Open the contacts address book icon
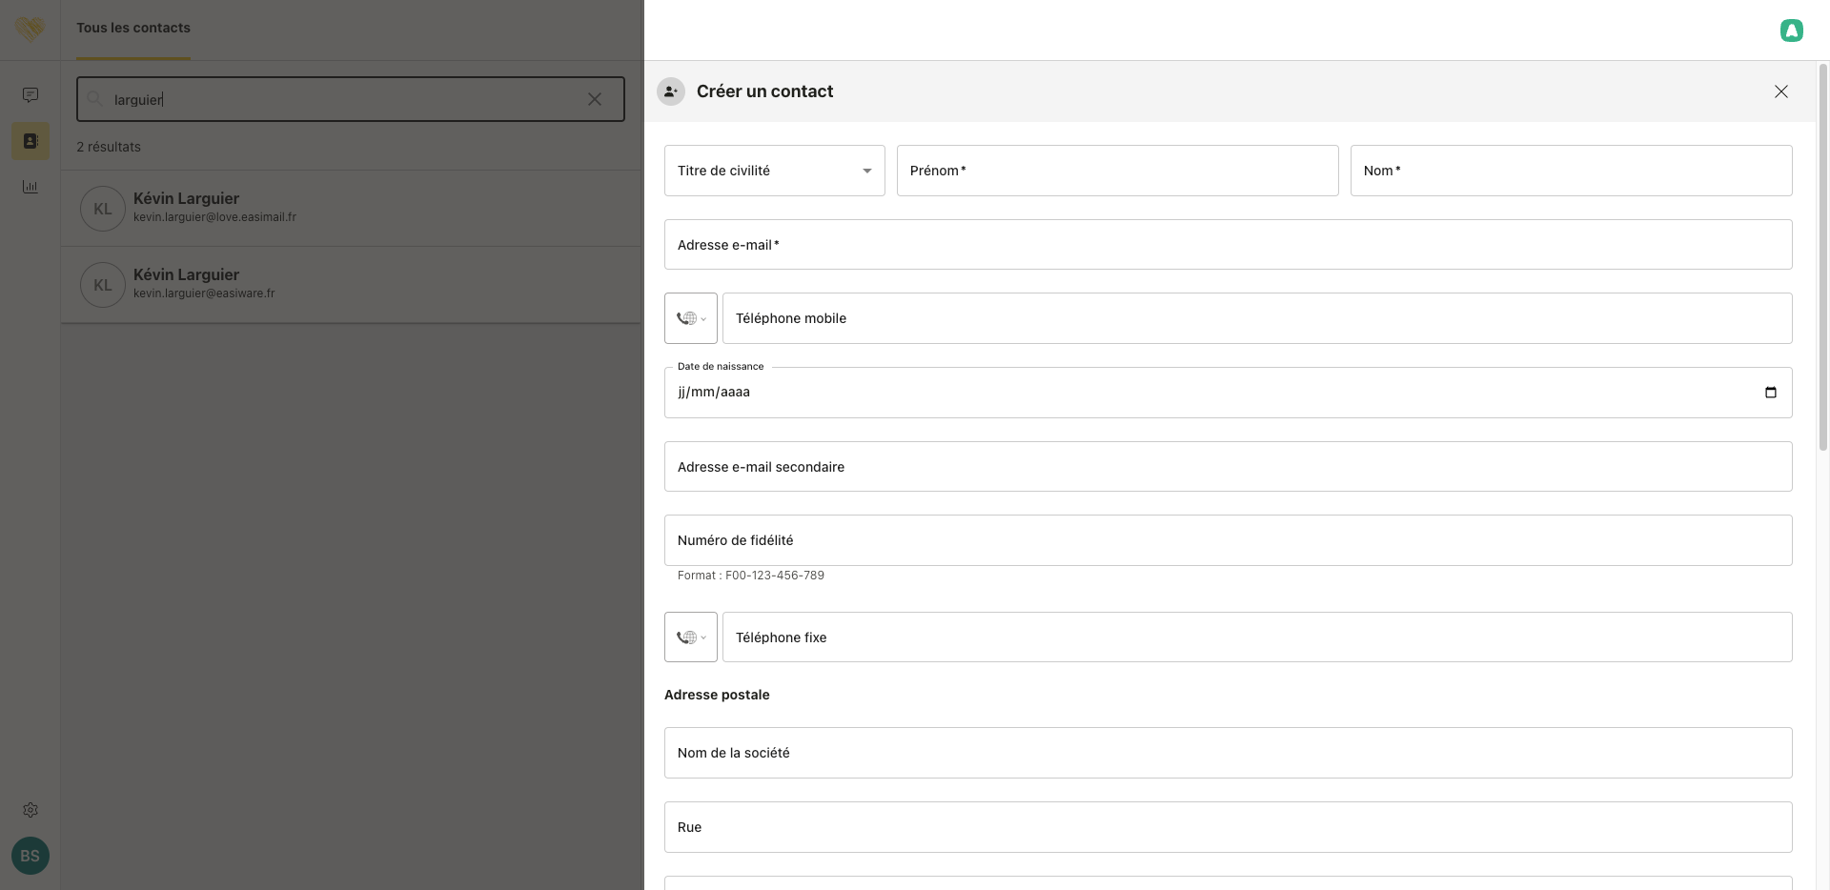 30,141
